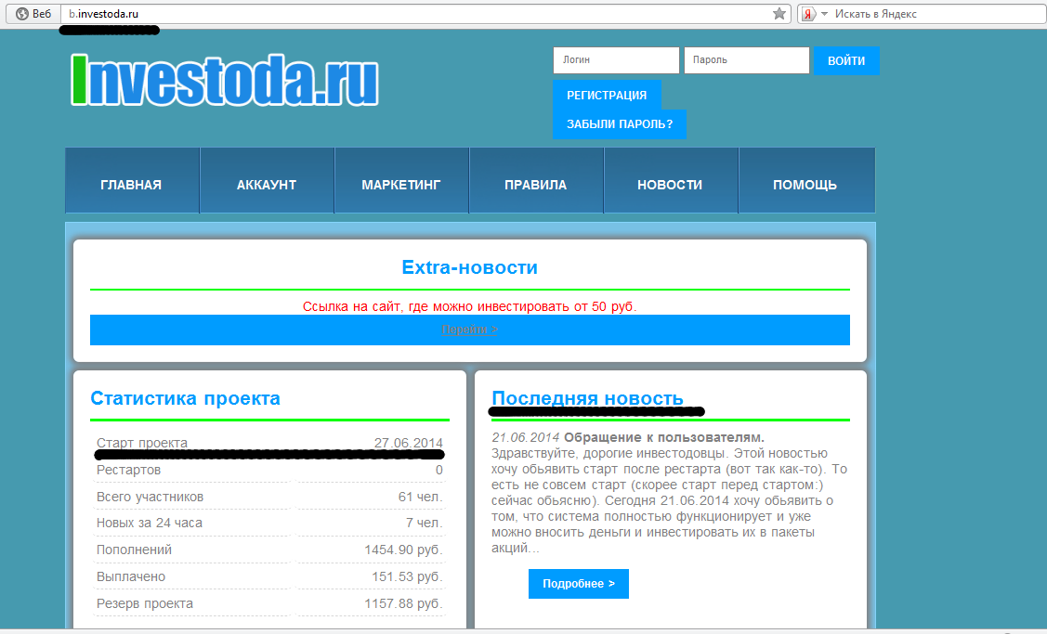This screenshot has width=1047, height=634.
Task: Click the Логин input field
Action: tap(616, 60)
